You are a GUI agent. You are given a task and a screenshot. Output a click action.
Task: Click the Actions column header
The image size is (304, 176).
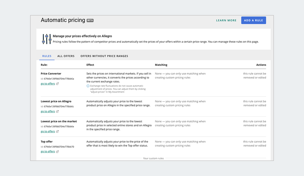261,65
